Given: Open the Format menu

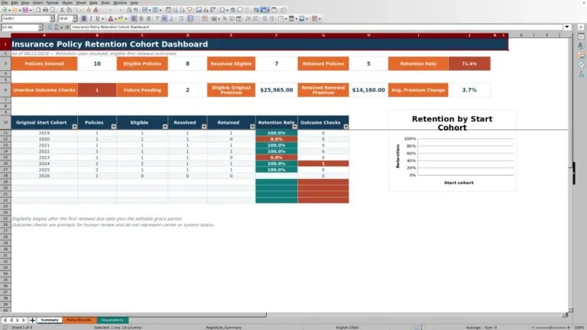Looking at the screenshot, I should [52, 2].
